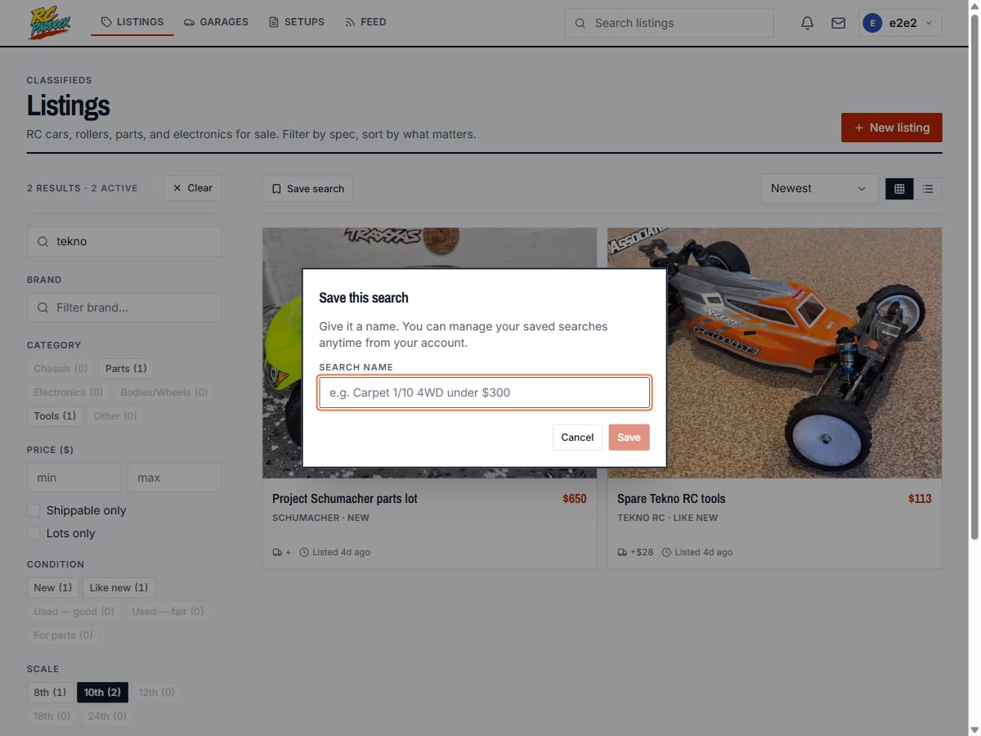Click the magnifier in Search listings
The width and height of the screenshot is (981, 736).
pos(580,23)
